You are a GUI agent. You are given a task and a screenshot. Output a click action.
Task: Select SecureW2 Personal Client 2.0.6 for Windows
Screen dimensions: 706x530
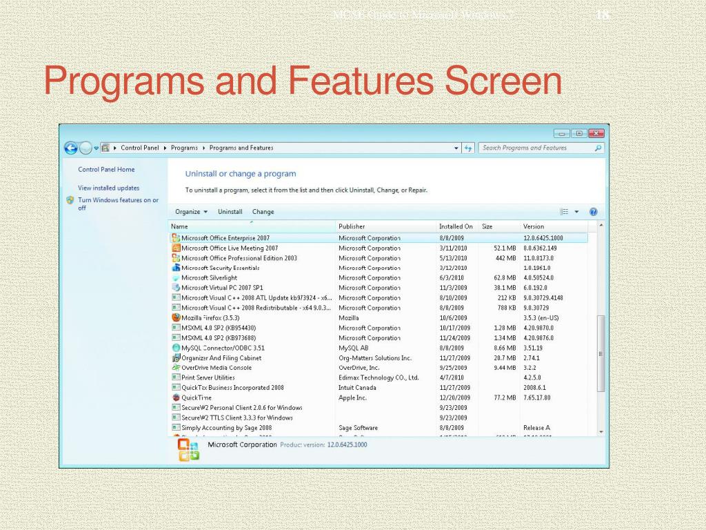(x=242, y=407)
